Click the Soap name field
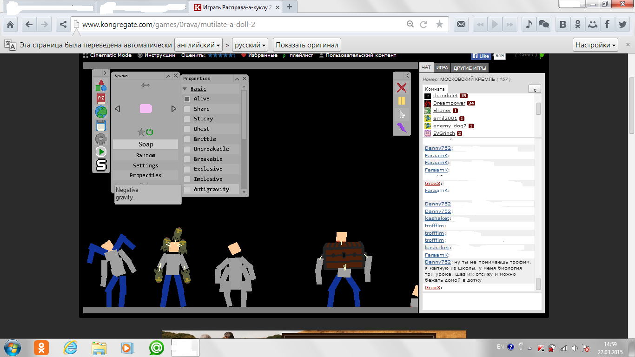This screenshot has height=357, width=635. point(146,144)
